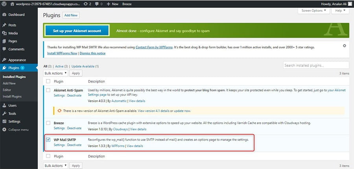Open Add New submenu item under Plugins
Image resolution: width=354 pixels, height=169 pixels.
[9, 83]
